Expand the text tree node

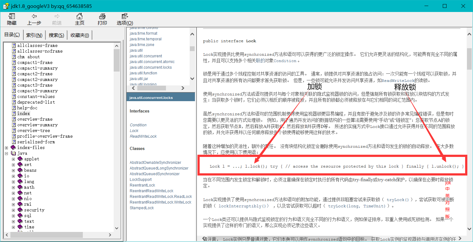13,222
